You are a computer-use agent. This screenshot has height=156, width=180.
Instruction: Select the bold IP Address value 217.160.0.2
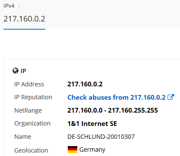click(85, 84)
